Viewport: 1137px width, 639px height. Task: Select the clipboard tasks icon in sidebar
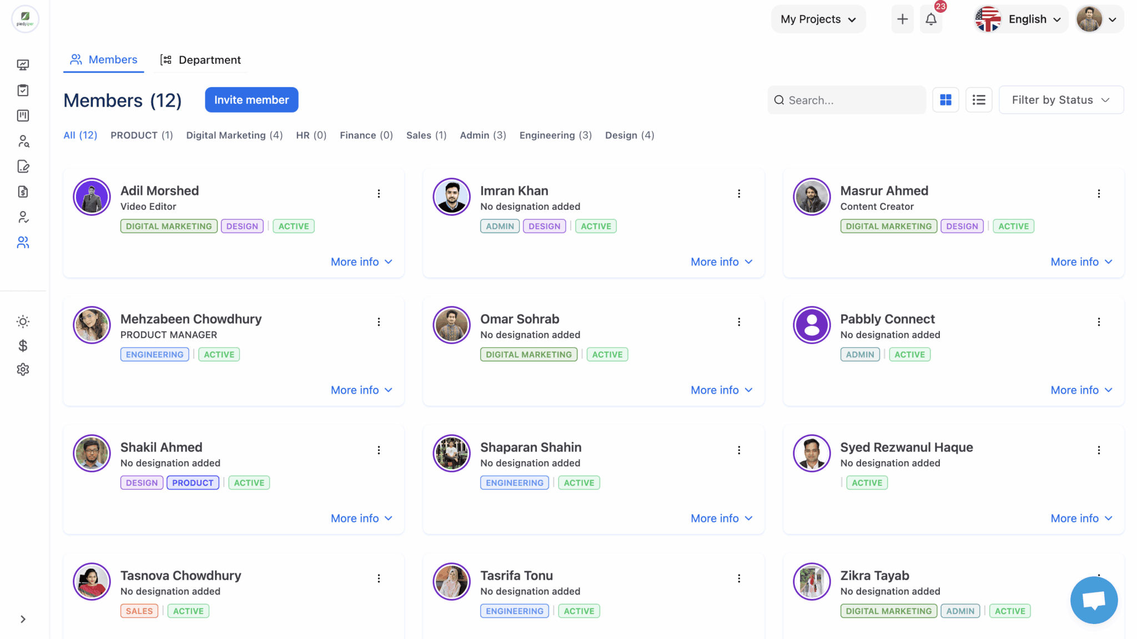[23, 89]
